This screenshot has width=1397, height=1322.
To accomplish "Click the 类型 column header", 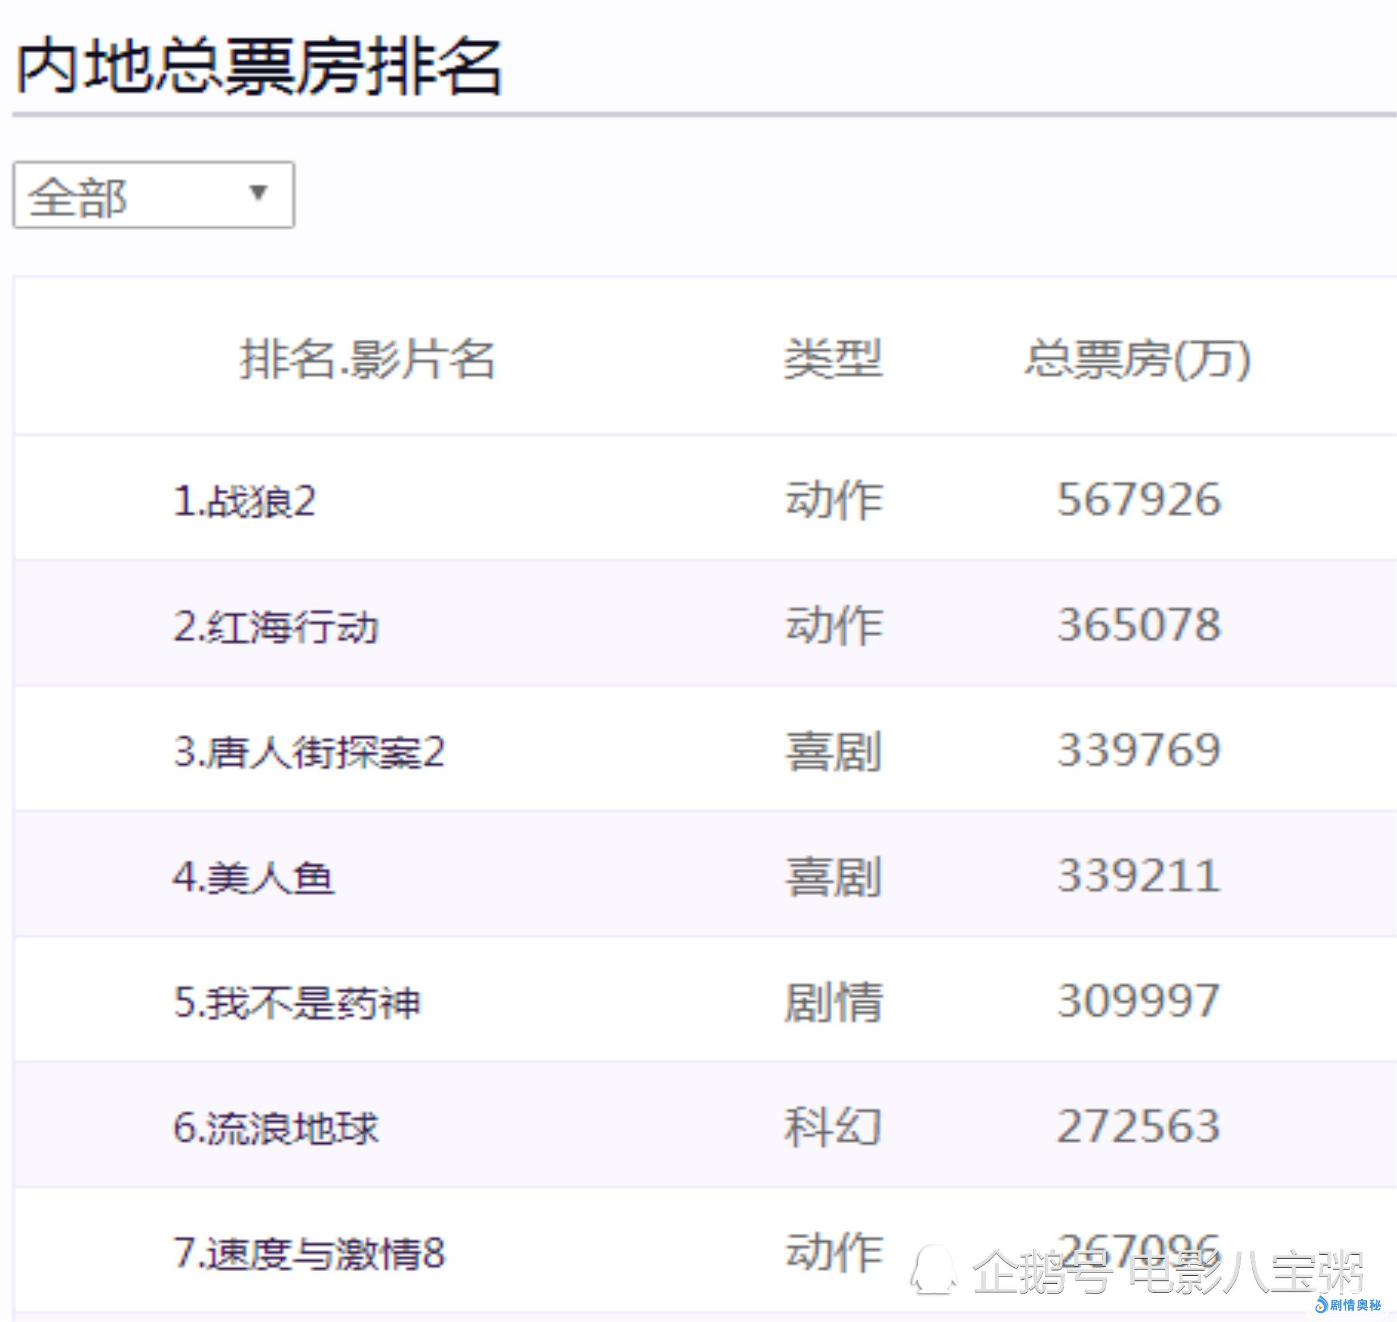I will point(833,359).
